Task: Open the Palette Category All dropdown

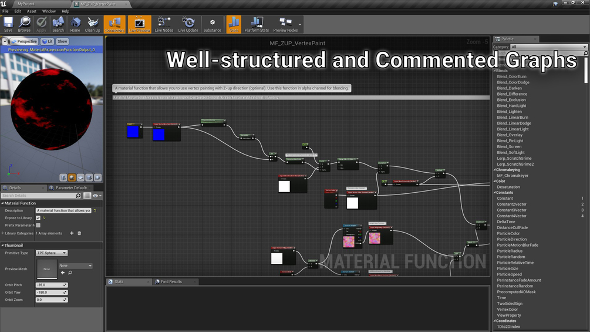Action: (x=548, y=47)
